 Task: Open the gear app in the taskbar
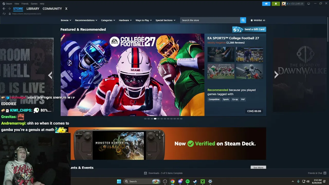pos(210,181)
